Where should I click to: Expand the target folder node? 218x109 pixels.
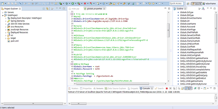(x=6, y=38)
